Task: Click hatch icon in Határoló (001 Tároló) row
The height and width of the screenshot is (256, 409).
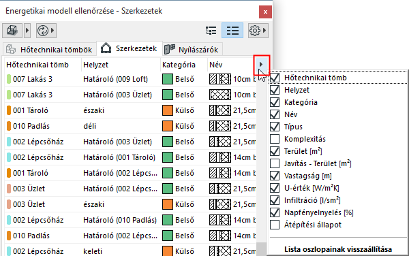Action: [220, 157]
